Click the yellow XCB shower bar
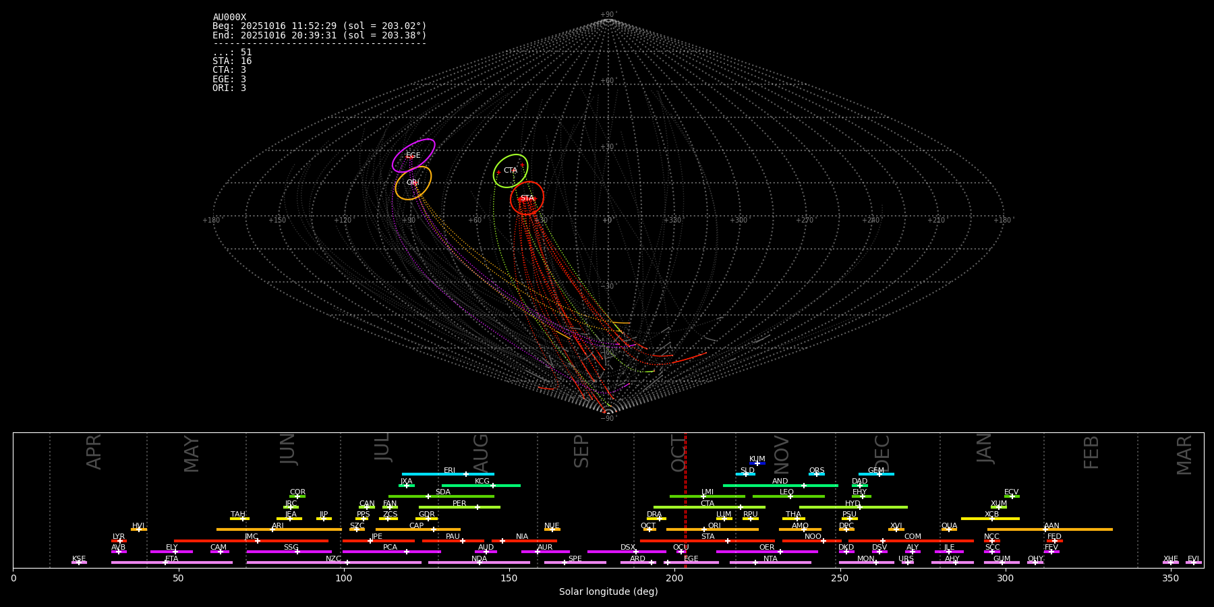The width and height of the screenshot is (1214, 607). pos(990,519)
